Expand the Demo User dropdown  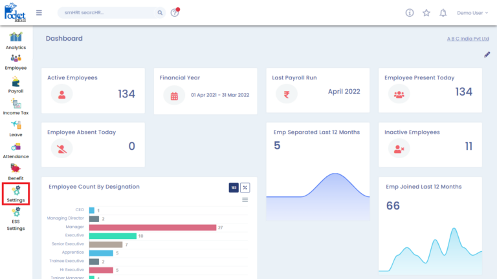[472, 13]
